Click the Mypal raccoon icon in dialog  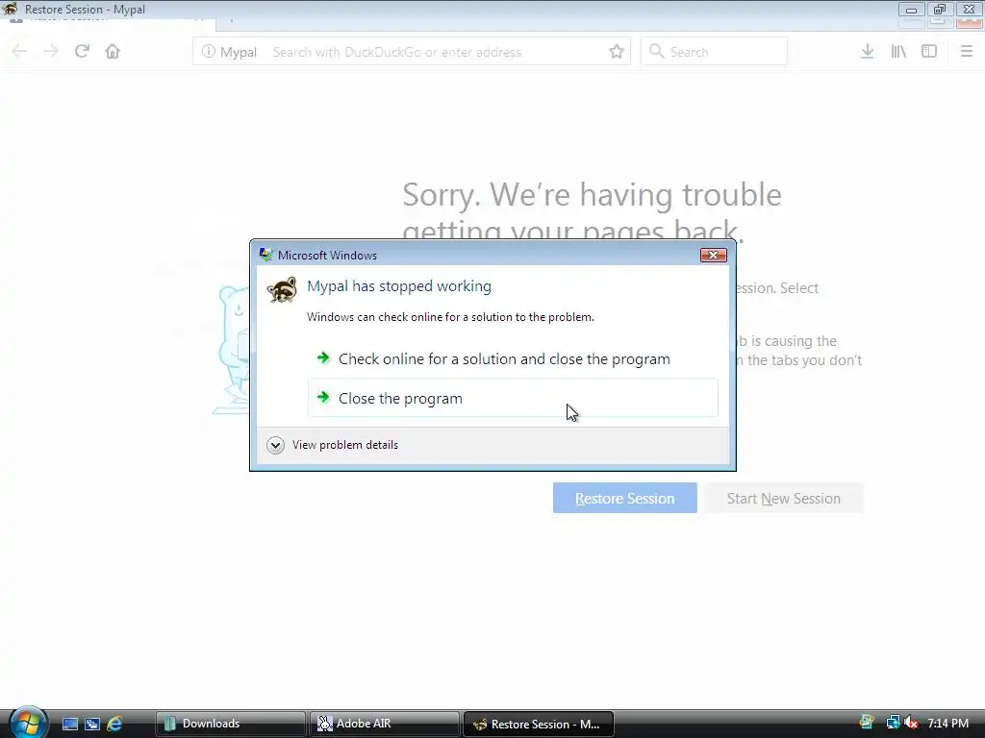(282, 290)
